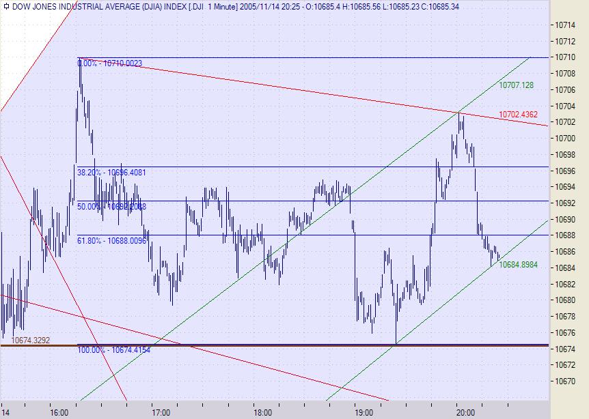Click 10690 on the price axis

pos(565,220)
